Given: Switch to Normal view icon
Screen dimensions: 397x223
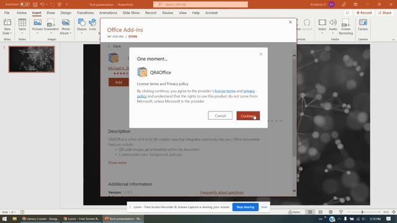Looking at the screenshot, I should (x=310, y=212).
